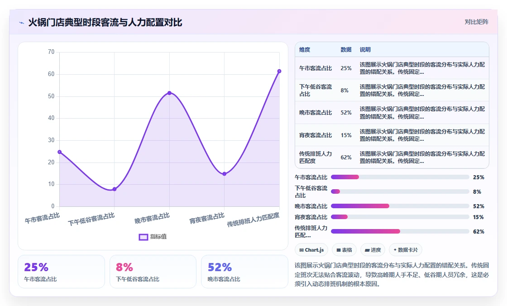Viewport: 507px width, 306px height.
Task: Open the 表格 tag chip
Action: click(x=344, y=250)
